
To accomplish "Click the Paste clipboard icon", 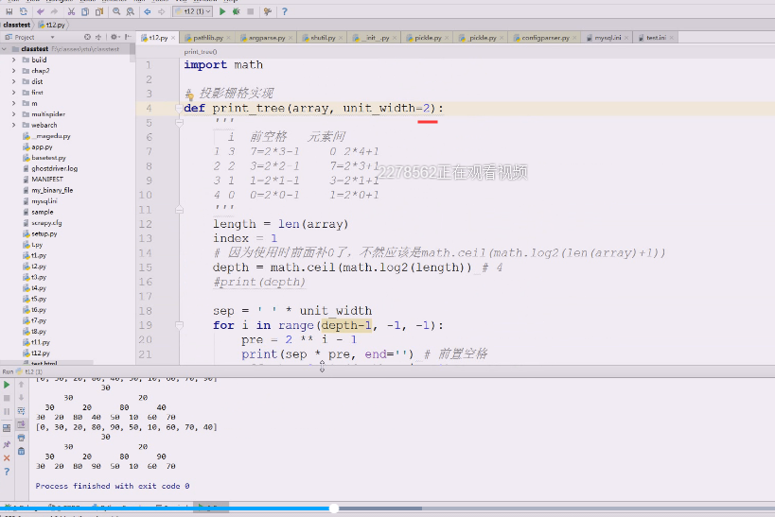I will point(99,11).
